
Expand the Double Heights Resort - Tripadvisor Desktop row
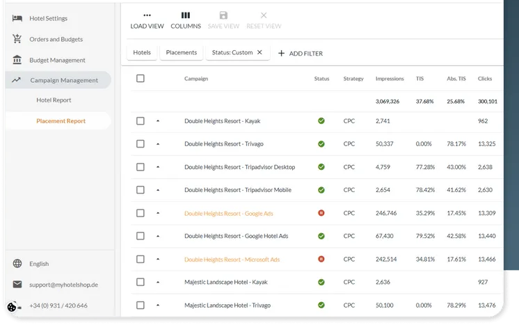(x=158, y=167)
